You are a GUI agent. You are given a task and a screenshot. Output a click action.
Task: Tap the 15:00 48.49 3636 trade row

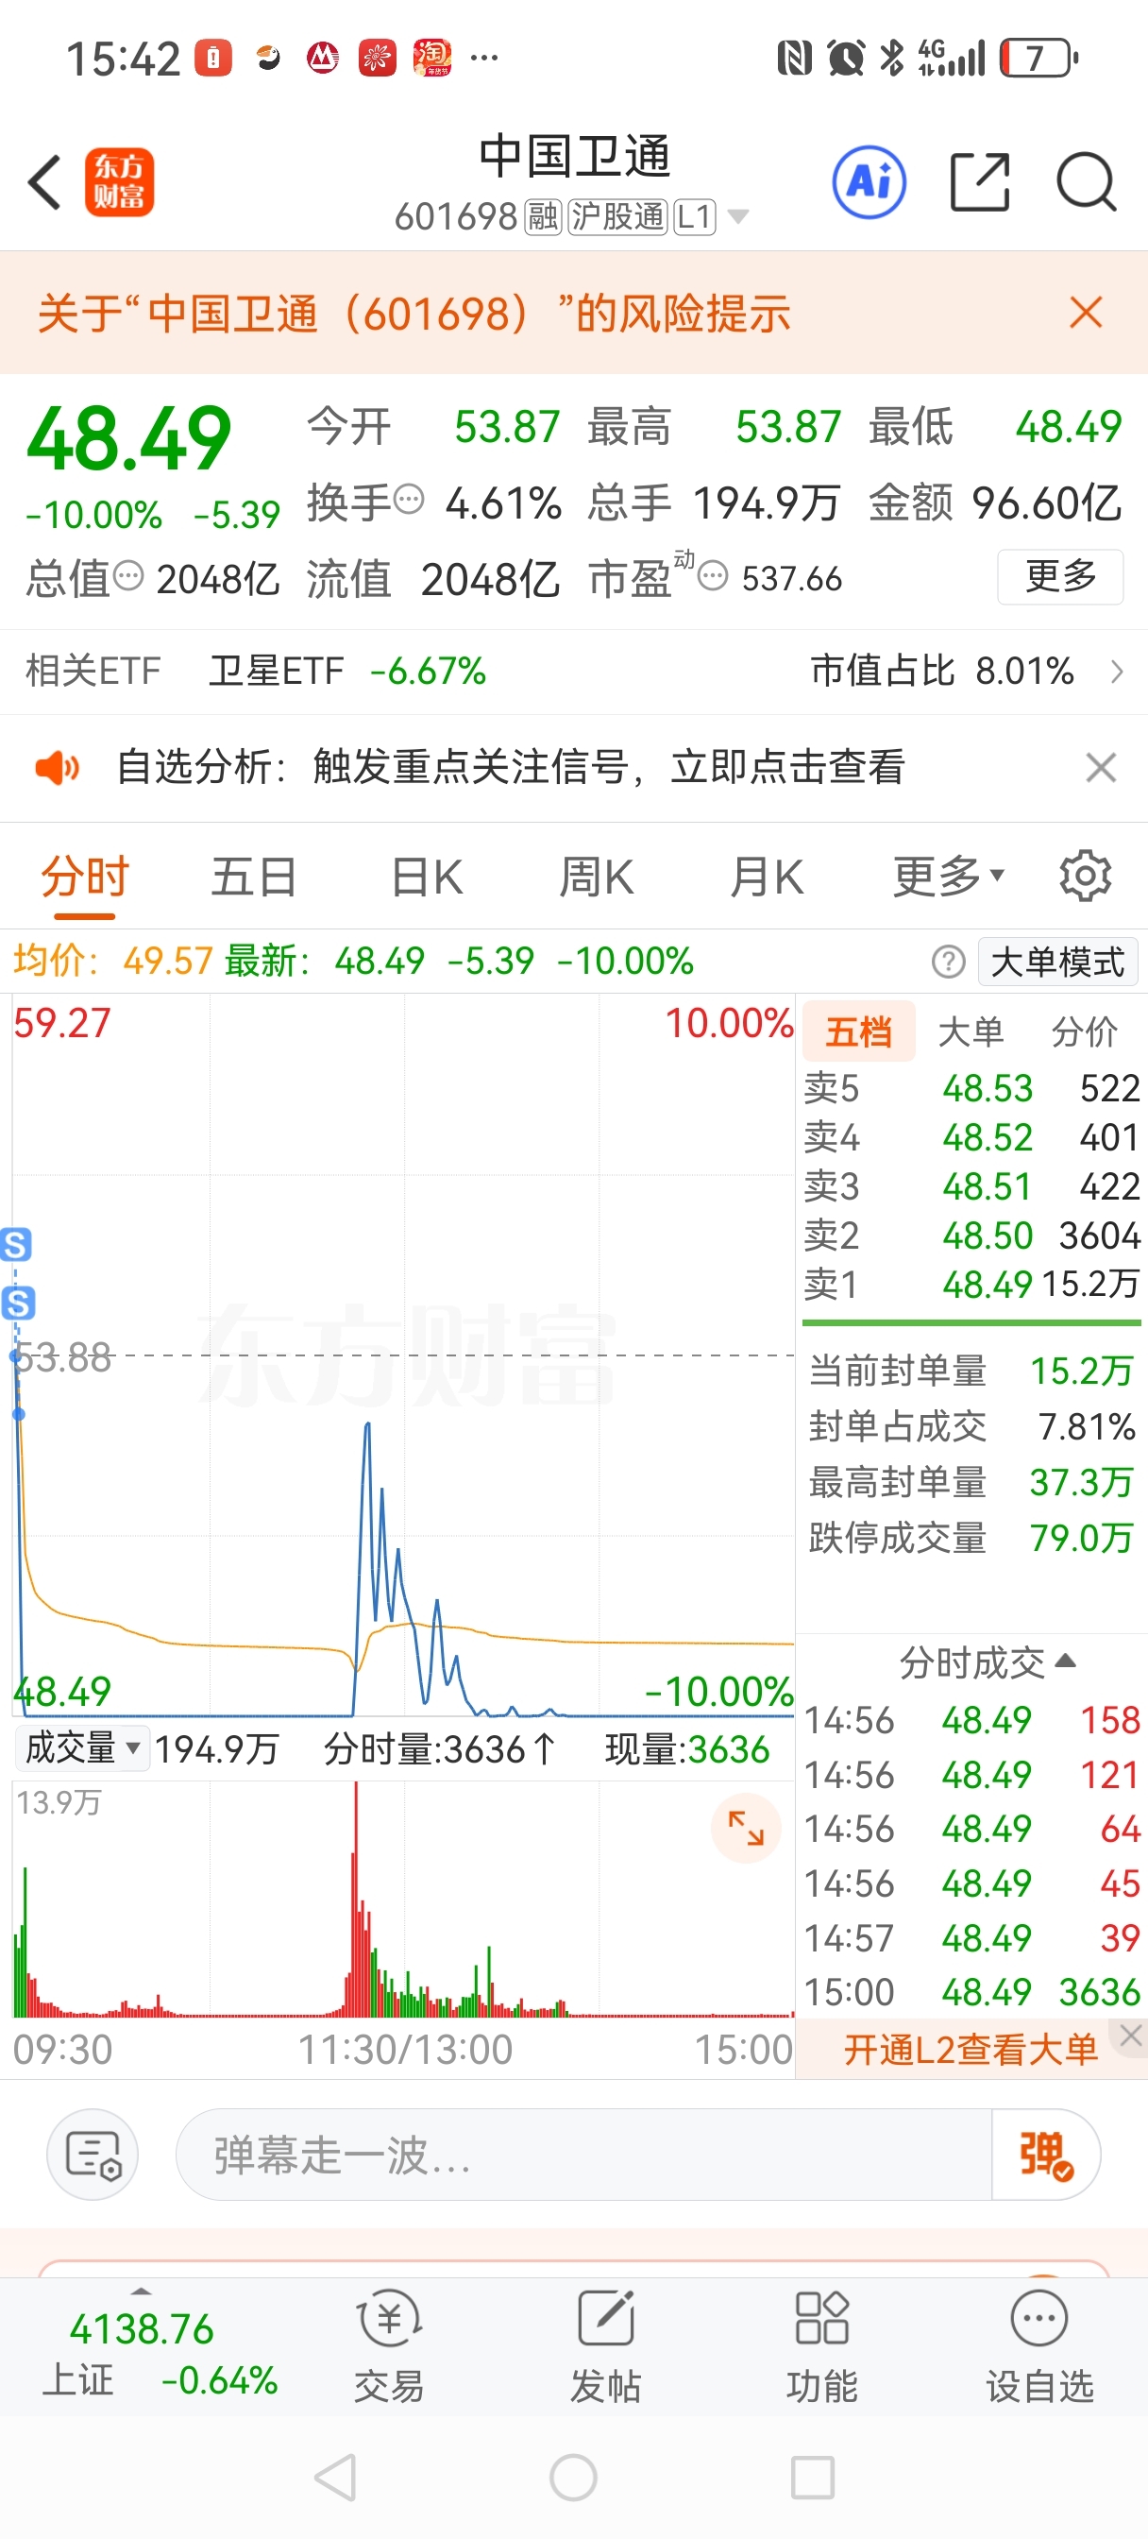pyautogui.click(x=971, y=1992)
